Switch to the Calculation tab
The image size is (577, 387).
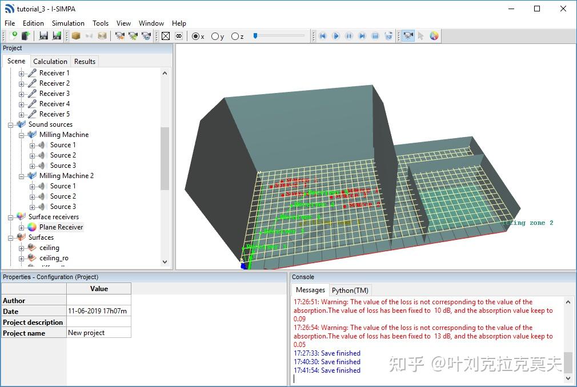click(50, 61)
